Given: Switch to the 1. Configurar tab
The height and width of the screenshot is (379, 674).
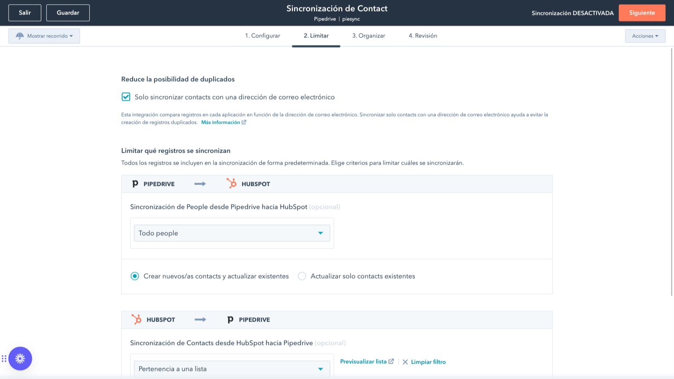Looking at the screenshot, I should click(263, 36).
